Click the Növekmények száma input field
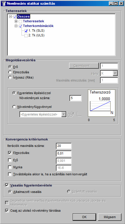Image resolution: width=125 pixels, height=224 pixels. pyautogui.click(x=76, y=99)
